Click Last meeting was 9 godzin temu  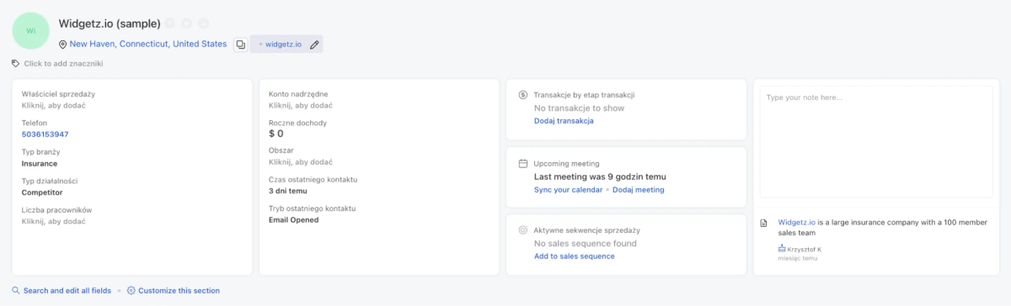(601, 177)
